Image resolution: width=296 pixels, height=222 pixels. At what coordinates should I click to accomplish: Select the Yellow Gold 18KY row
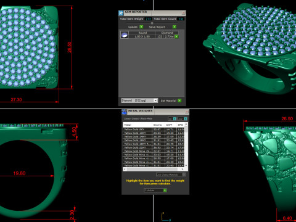click(x=154, y=140)
